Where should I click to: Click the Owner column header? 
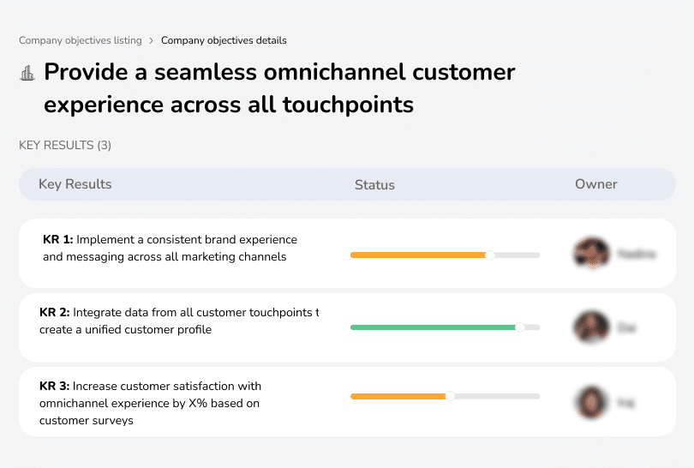click(596, 184)
